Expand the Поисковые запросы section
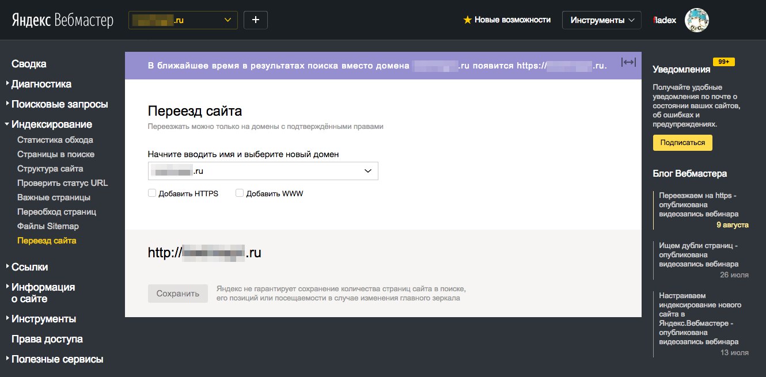Screen dimensions: 766x377 click(x=59, y=104)
